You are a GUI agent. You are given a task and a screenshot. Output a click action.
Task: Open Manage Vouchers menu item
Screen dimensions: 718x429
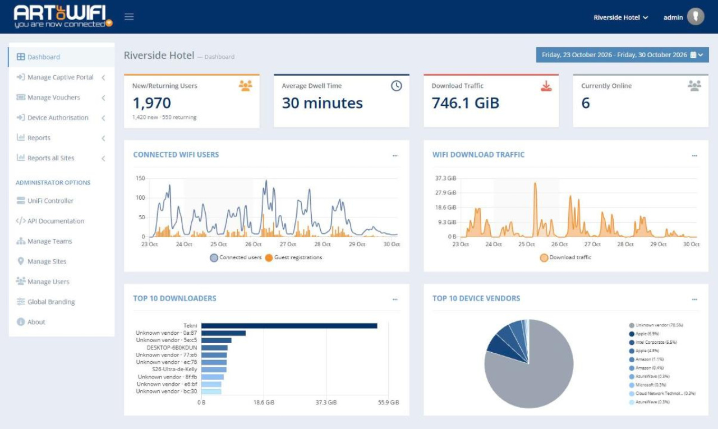click(62, 98)
